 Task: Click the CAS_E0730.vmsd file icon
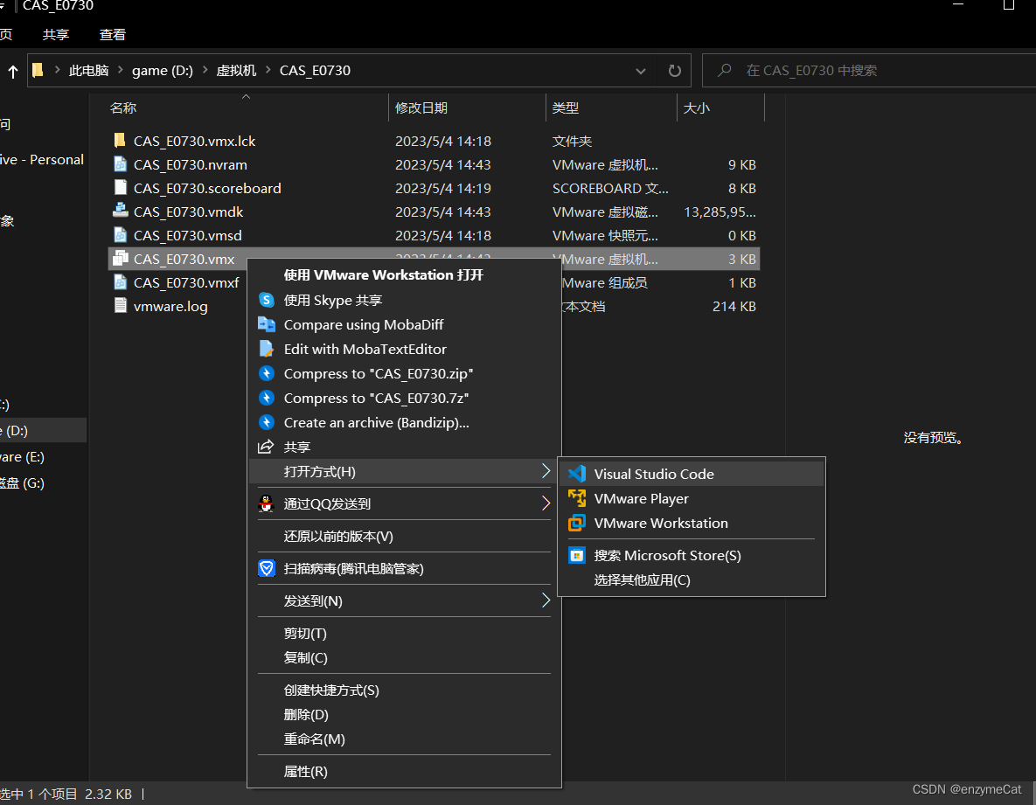[121, 234]
